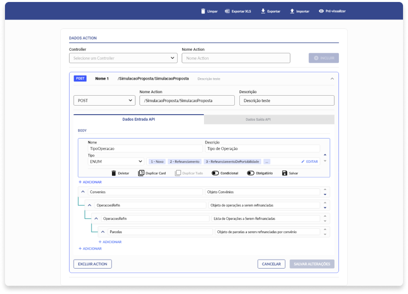
Task: Toggle the Obrigatório switch
Action: [251, 173]
